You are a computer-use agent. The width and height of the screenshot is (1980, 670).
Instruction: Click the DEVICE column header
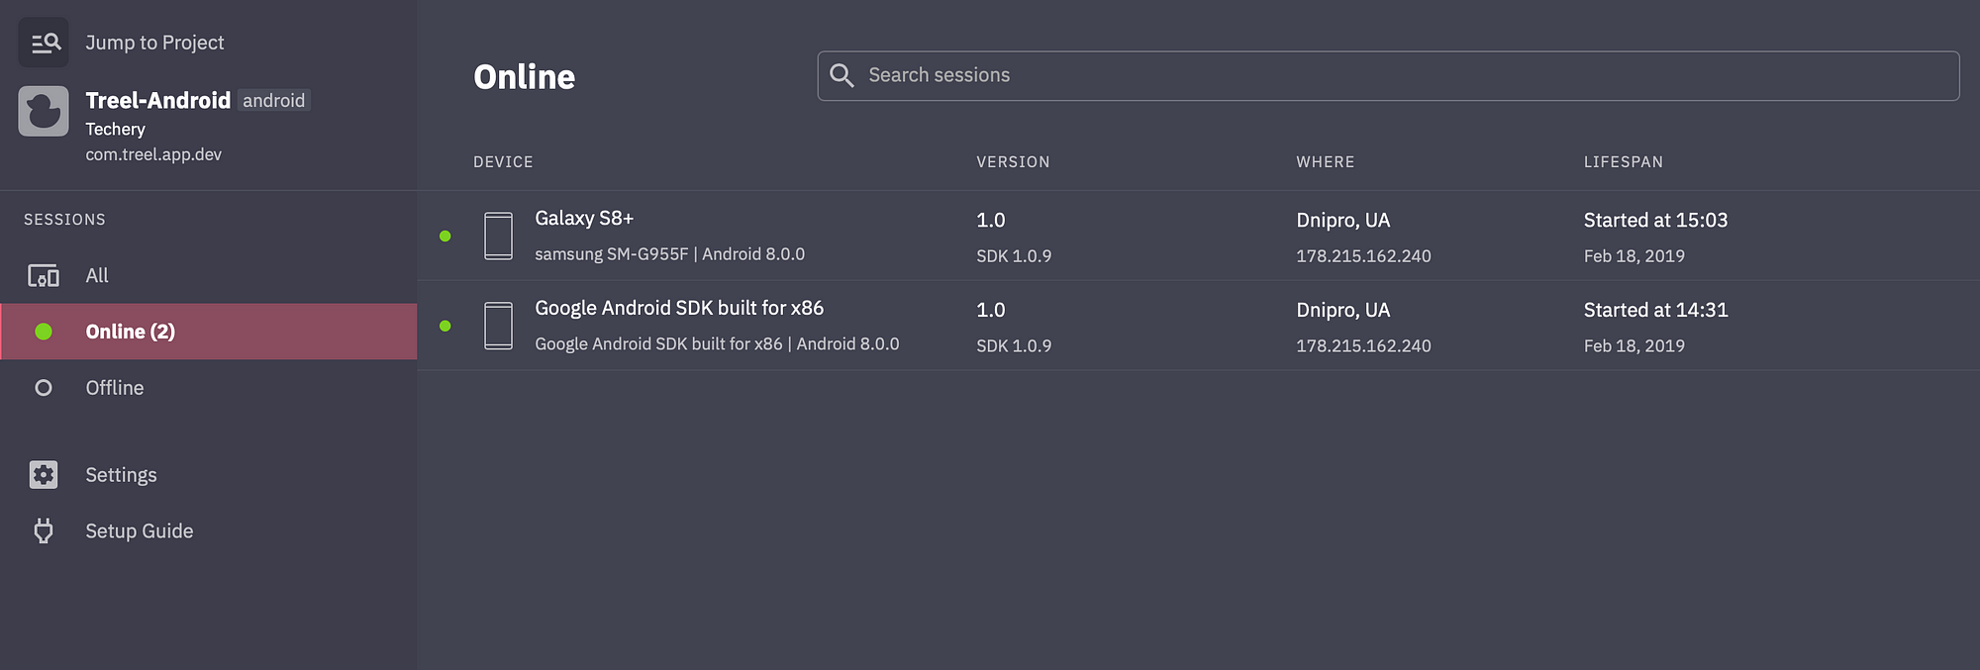click(503, 161)
